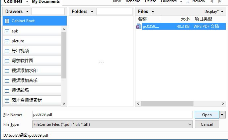This screenshot has height=140, width=228.
Task: Open the picture drawer
Action: [x=32, y=41]
